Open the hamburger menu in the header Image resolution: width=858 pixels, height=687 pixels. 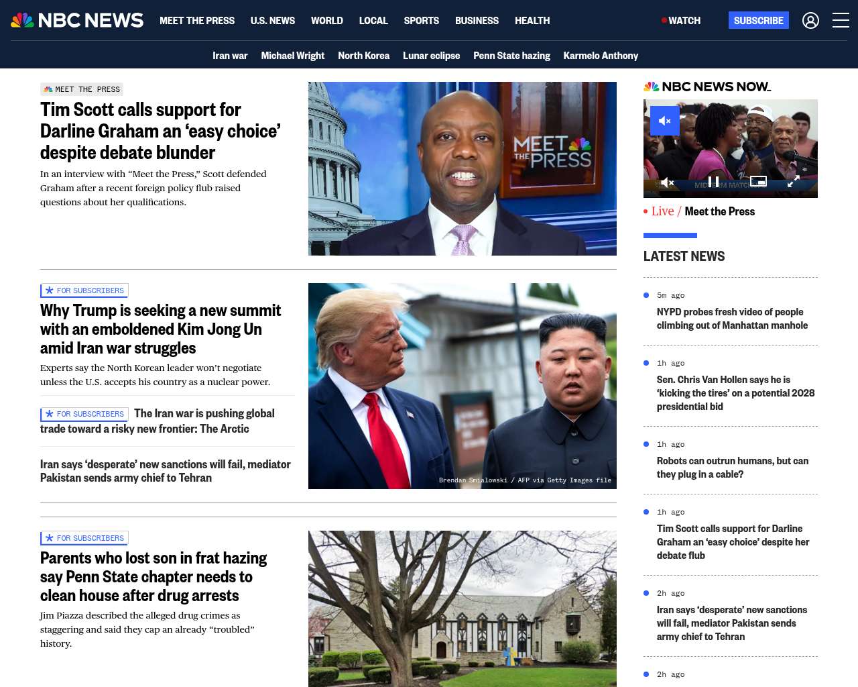tap(841, 21)
